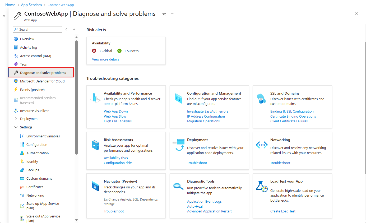Open ContosoWebApp breadcrumb link
The width and height of the screenshot is (366, 223).
click(61, 5)
